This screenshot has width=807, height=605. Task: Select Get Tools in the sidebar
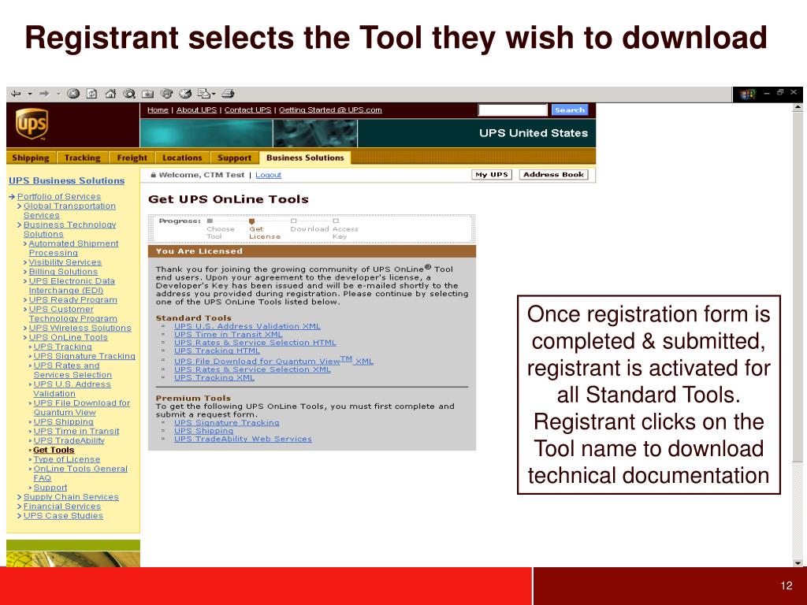[x=54, y=450]
